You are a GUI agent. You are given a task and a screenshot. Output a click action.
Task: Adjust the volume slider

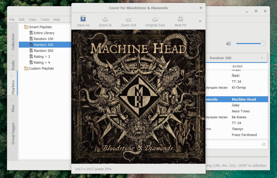tap(251, 44)
